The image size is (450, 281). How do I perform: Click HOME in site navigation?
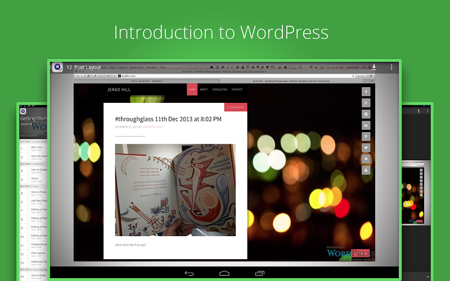point(192,89)
